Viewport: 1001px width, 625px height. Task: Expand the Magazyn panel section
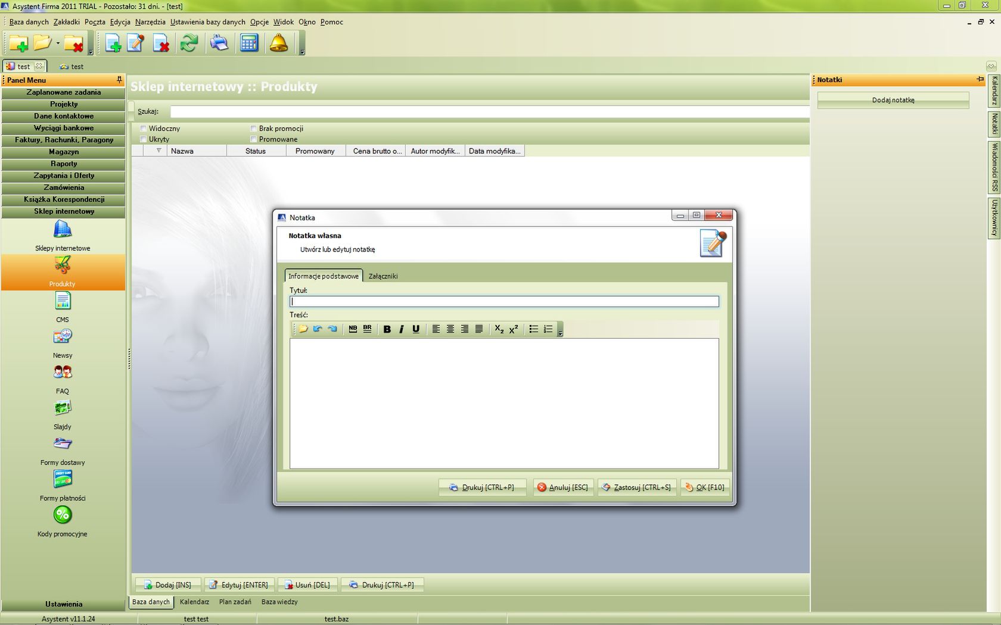[64, 152]
